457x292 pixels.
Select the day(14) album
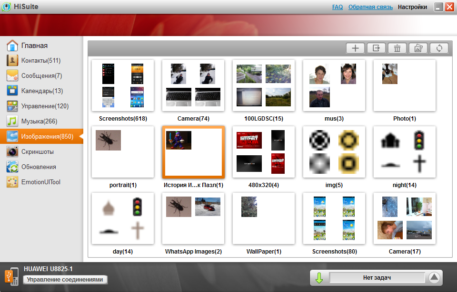(x=123, y=218)
